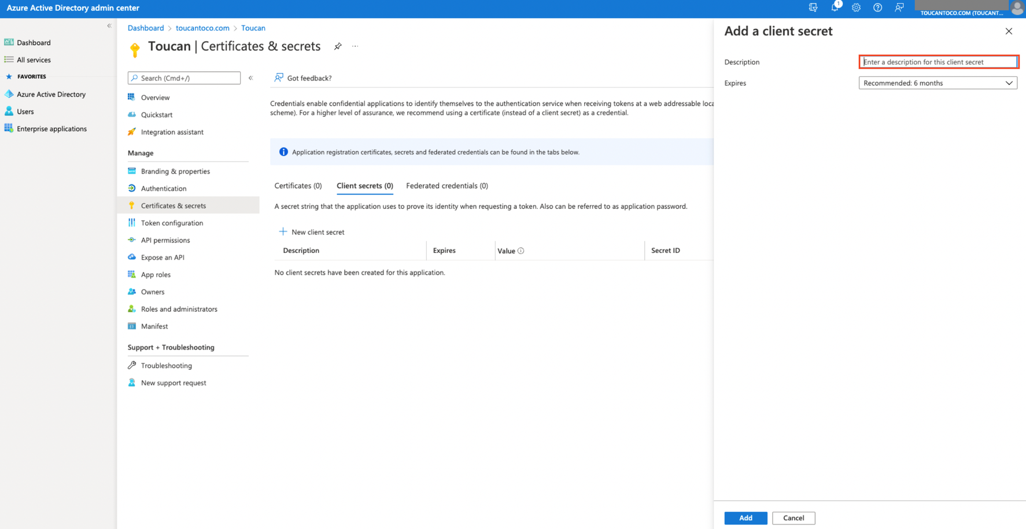Open portal Settings via the gear icon

click(x=856, y=8)
